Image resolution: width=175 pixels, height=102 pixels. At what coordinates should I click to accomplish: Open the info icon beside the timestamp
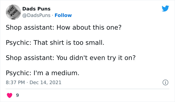(165, 82)
